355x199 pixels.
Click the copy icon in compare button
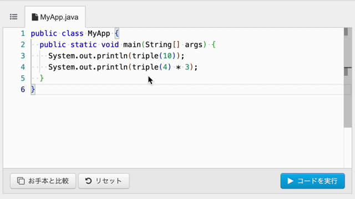[x=21, y=181]
